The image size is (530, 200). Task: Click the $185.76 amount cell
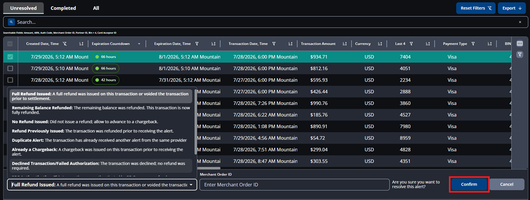coord(319,115)
